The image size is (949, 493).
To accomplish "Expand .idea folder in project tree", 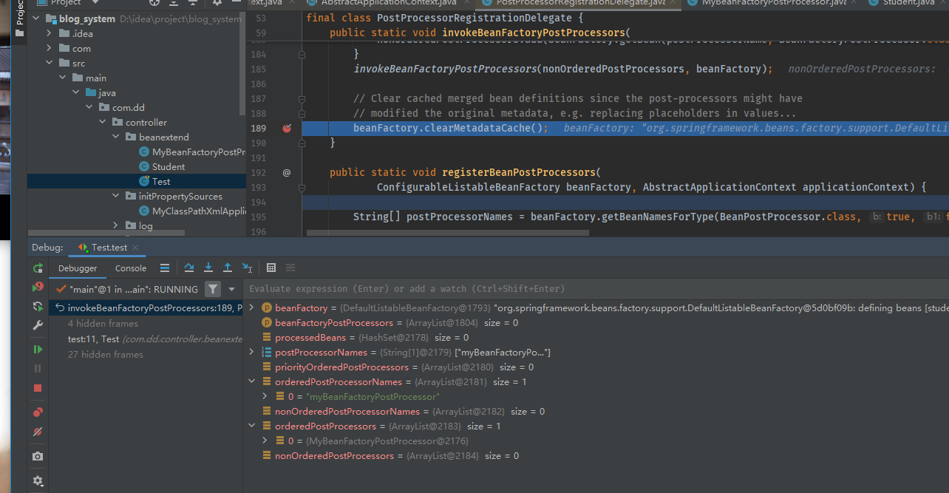I will pos(49,33).
